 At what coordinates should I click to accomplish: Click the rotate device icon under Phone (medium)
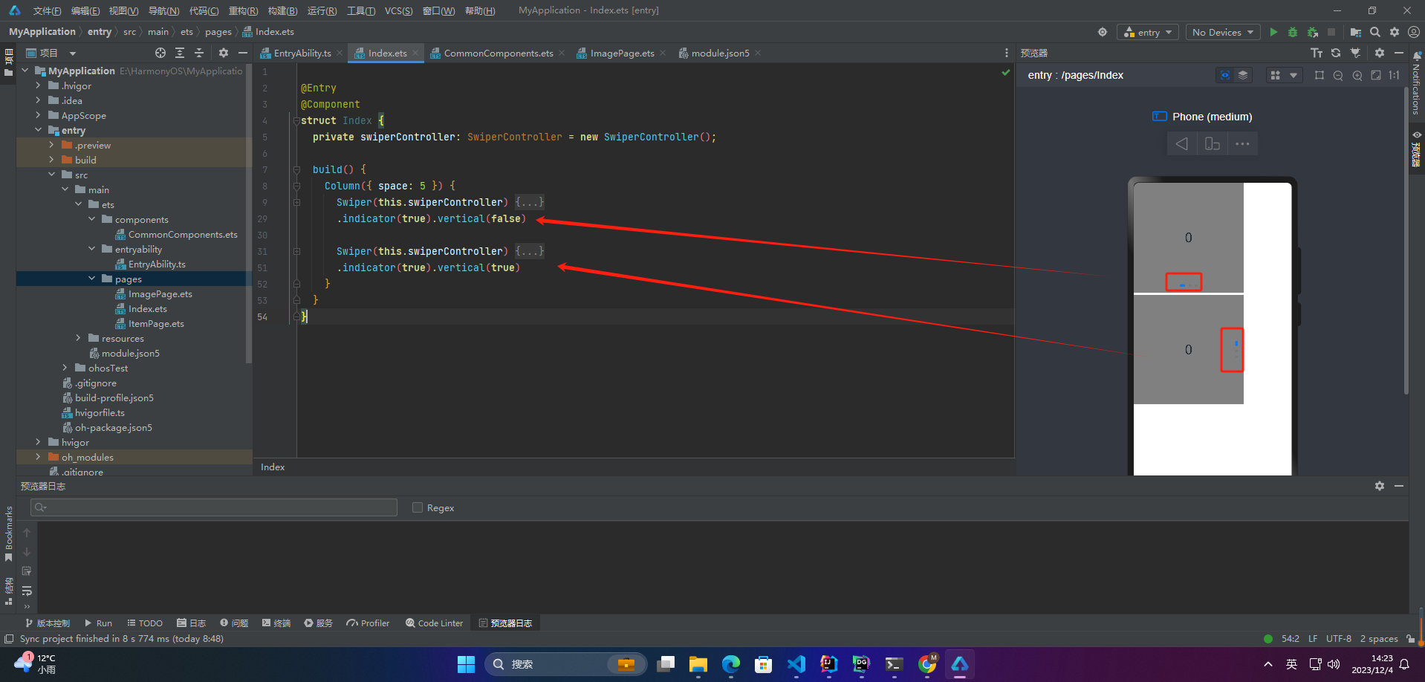1212,143
